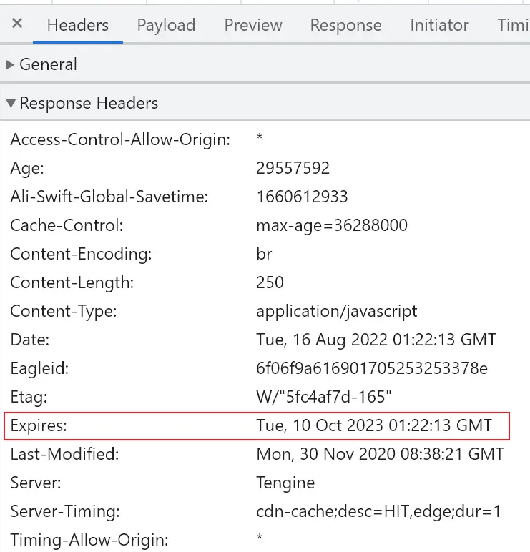Click the Ali-Swift-Global-Savetime value

(x=302, y=197)
